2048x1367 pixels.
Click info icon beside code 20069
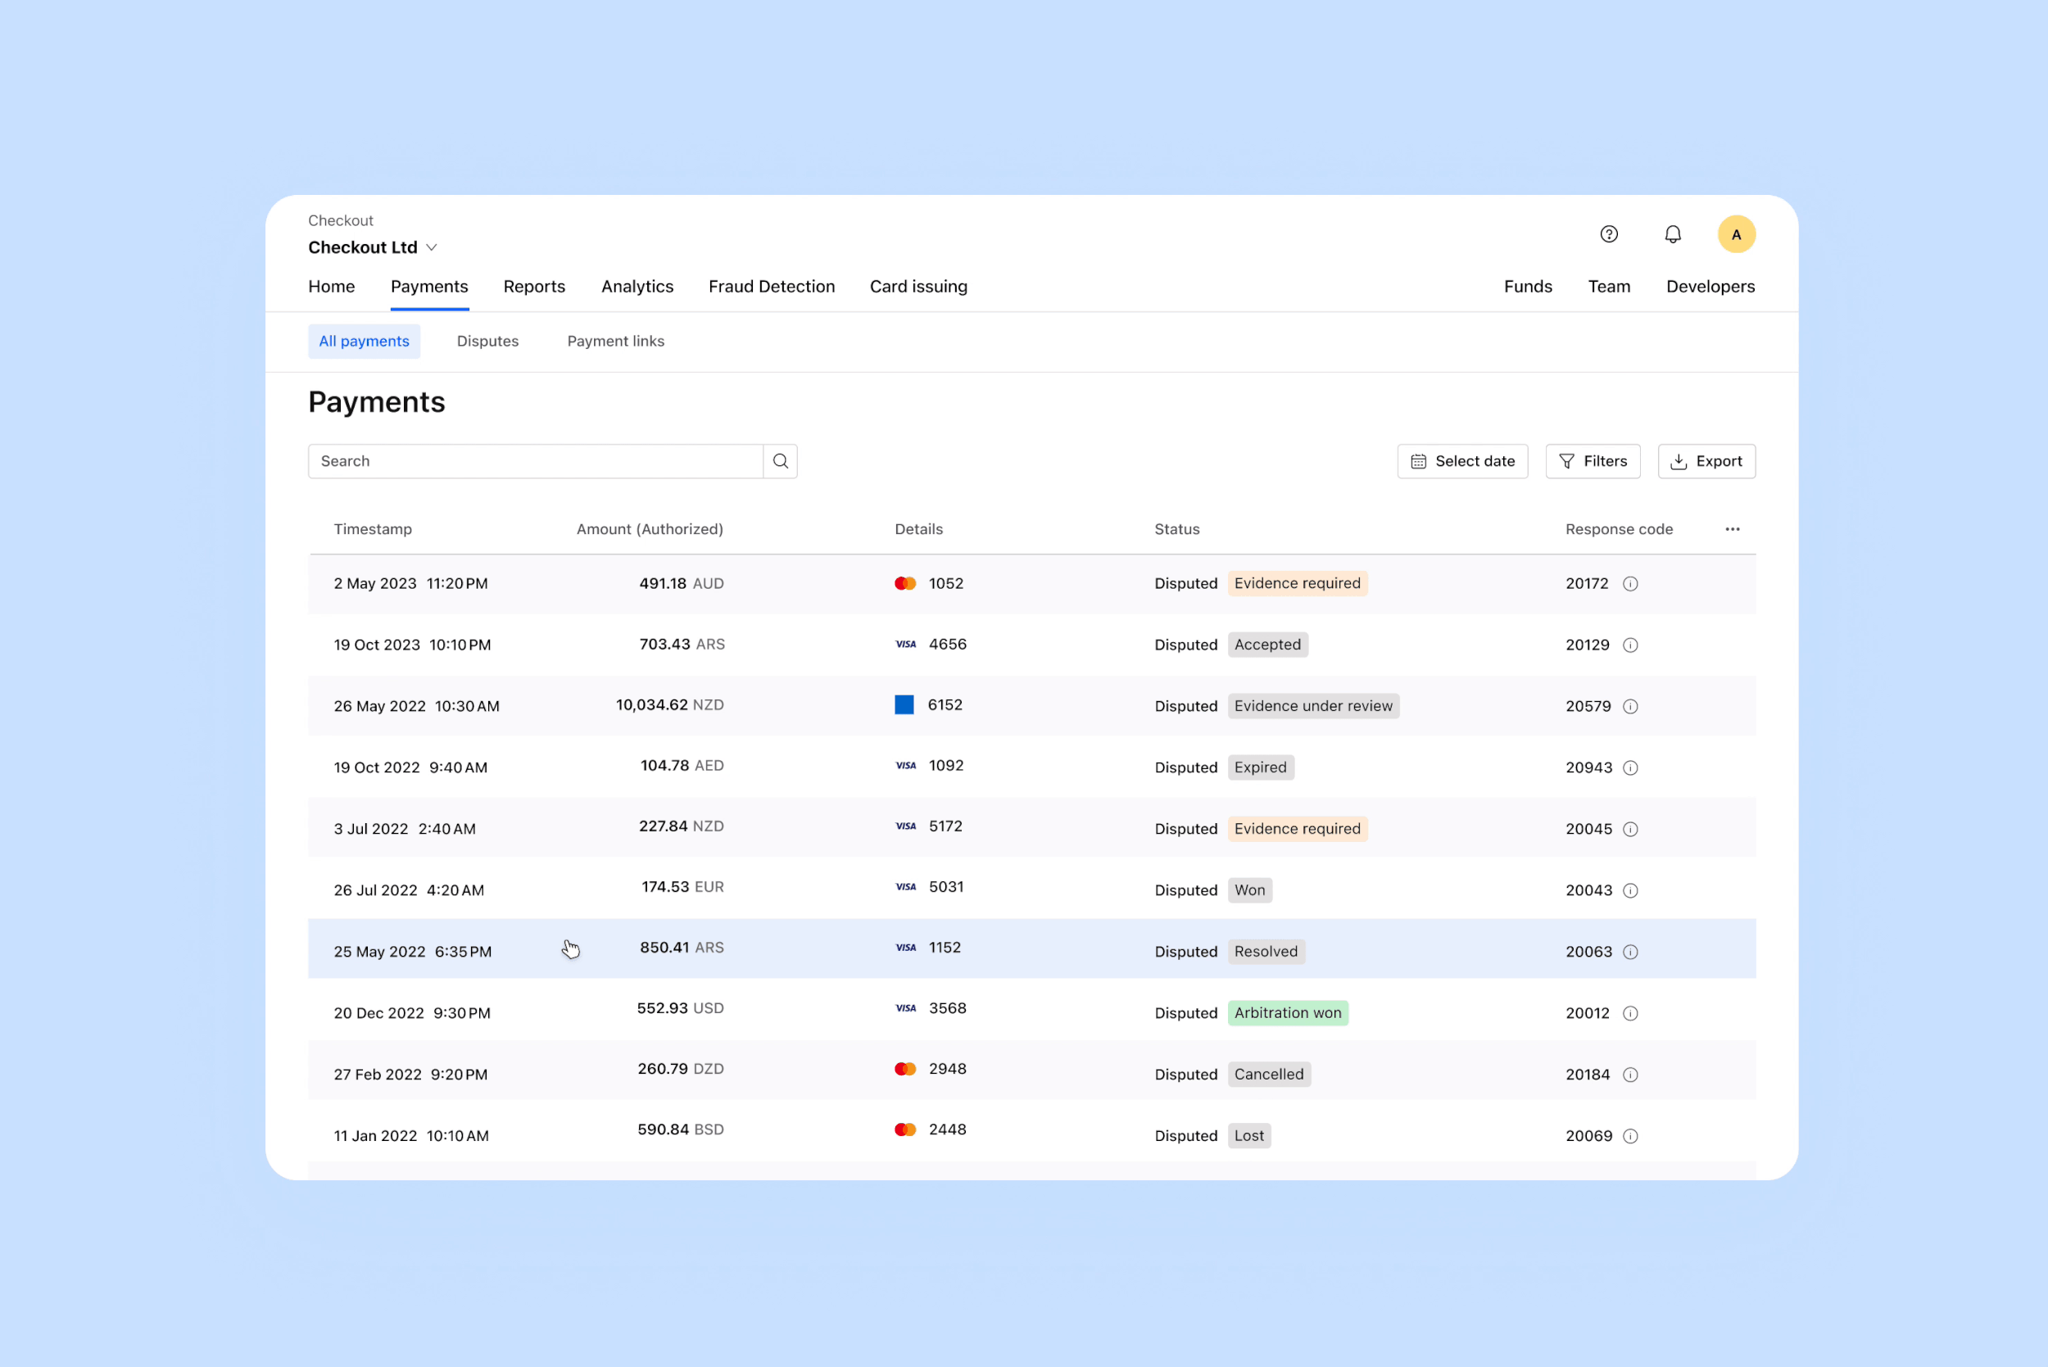[x=1629, y=1136]
